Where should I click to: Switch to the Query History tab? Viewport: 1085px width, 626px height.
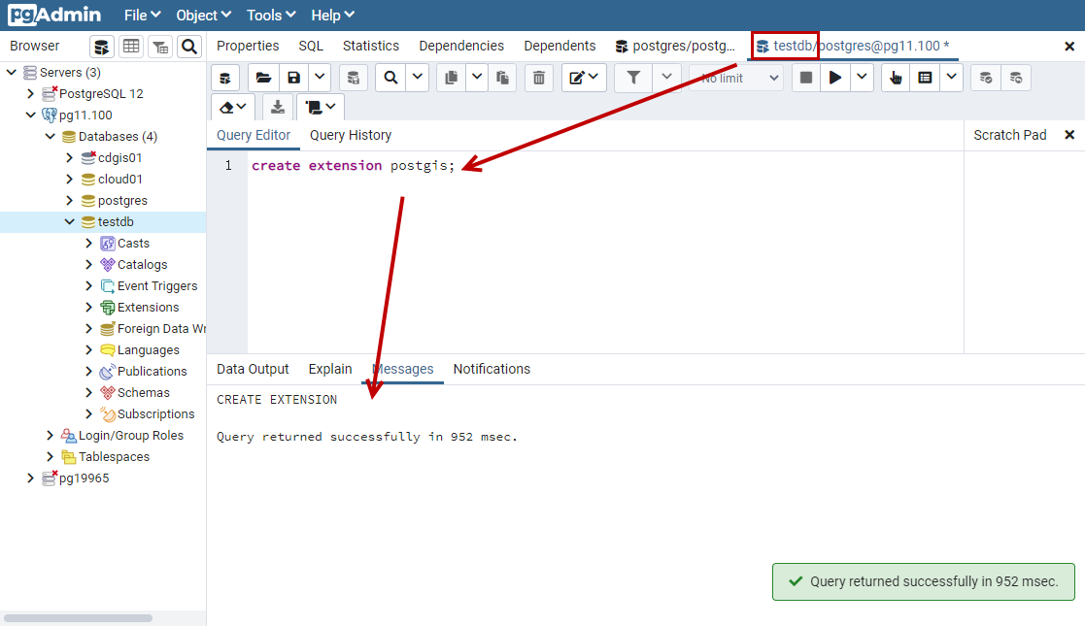(x=351, y=135)
